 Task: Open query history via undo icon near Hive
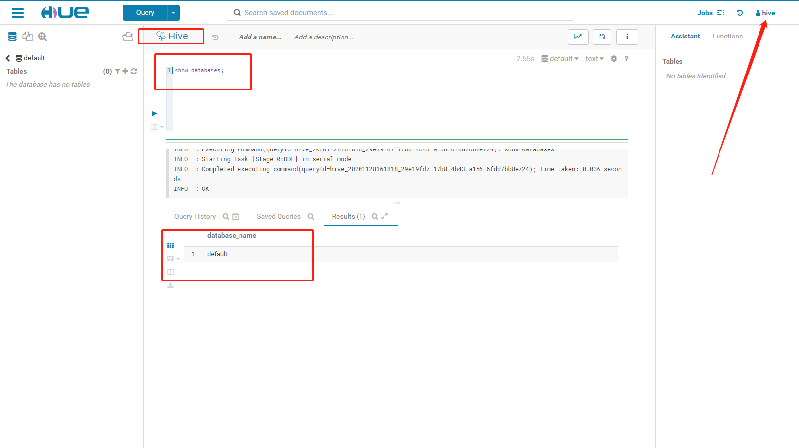point(215,37)
